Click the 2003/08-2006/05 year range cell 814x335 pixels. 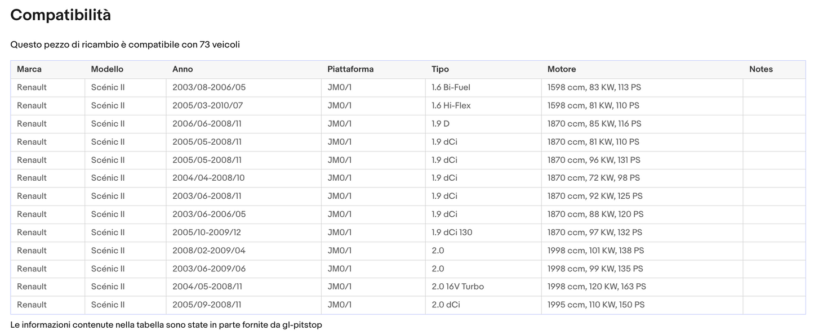pyautogui.click(x=209, y=87)
